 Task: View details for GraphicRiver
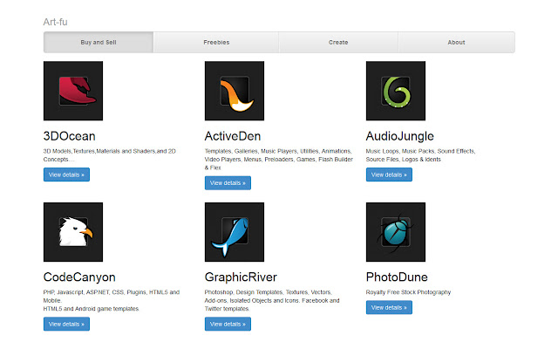coord(228,324)
